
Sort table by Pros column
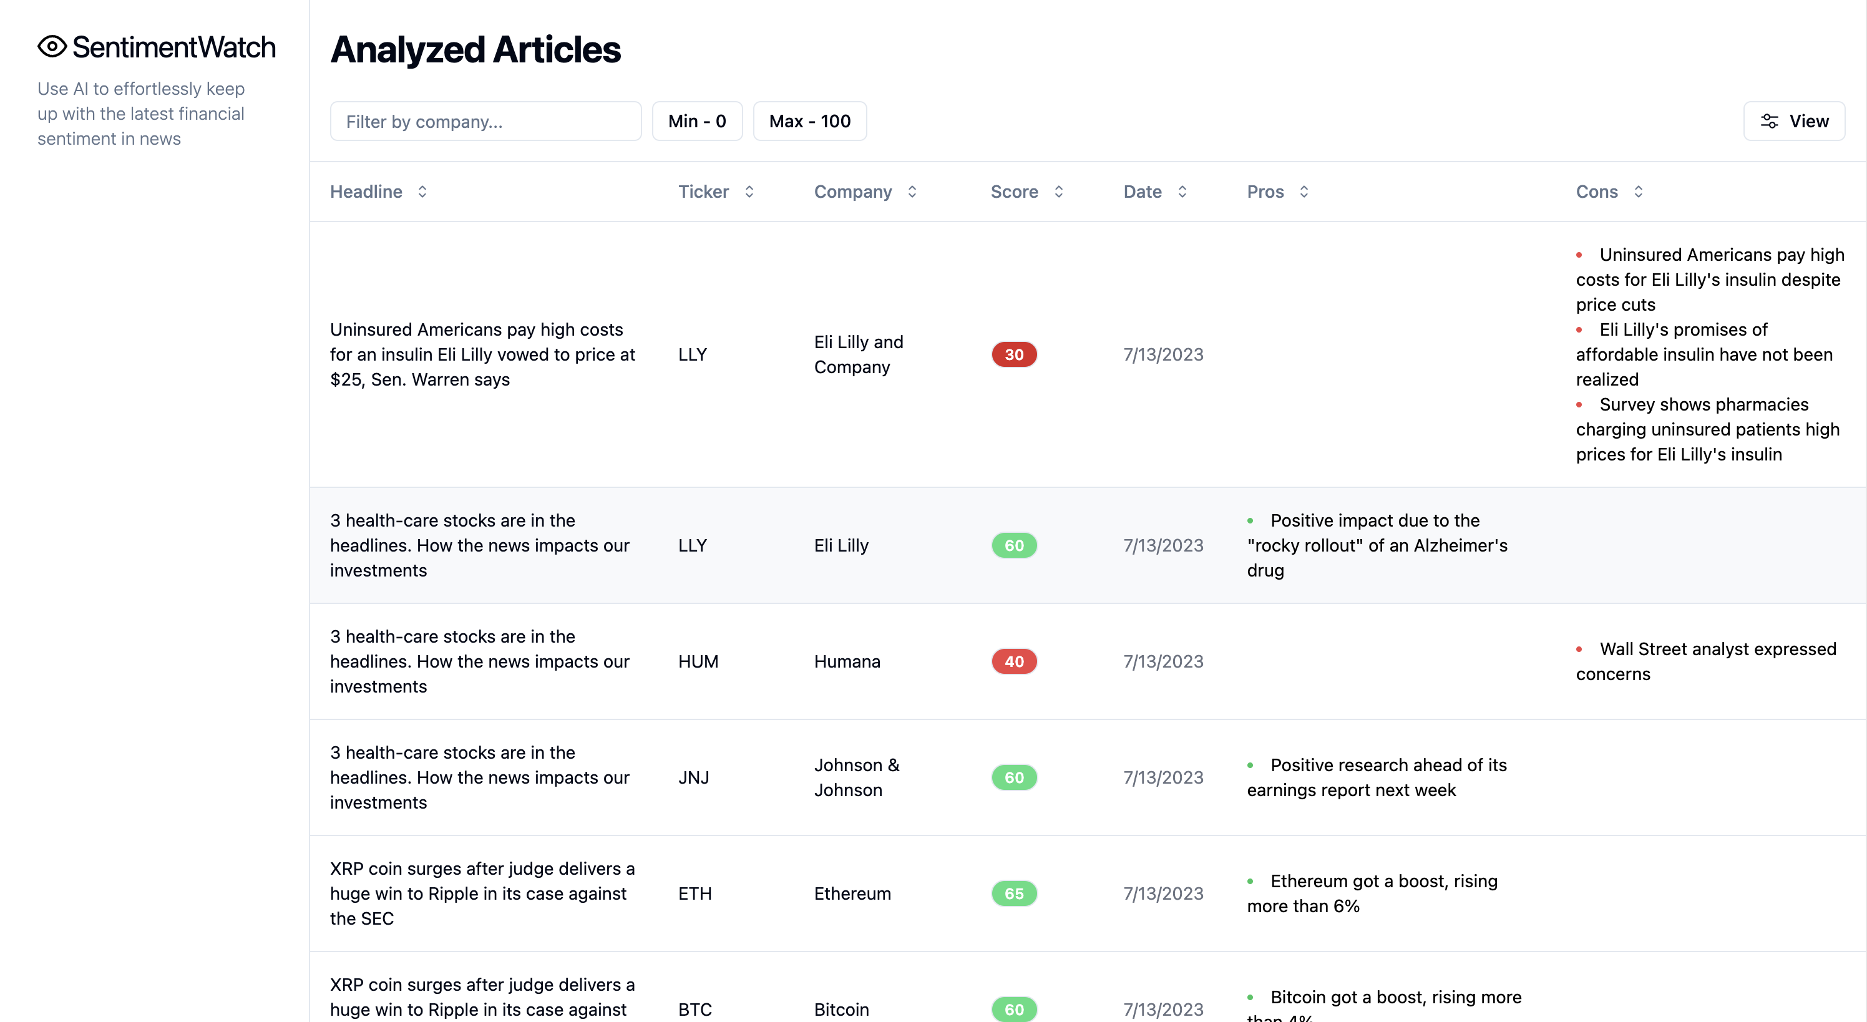tap(1278, 192)
